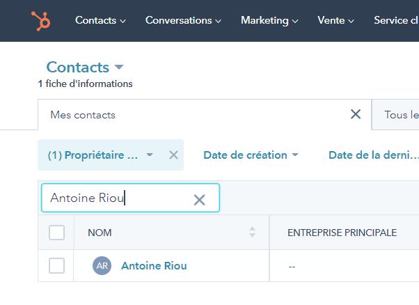Sort by the NOM column arrows

[x=252, y=233]
